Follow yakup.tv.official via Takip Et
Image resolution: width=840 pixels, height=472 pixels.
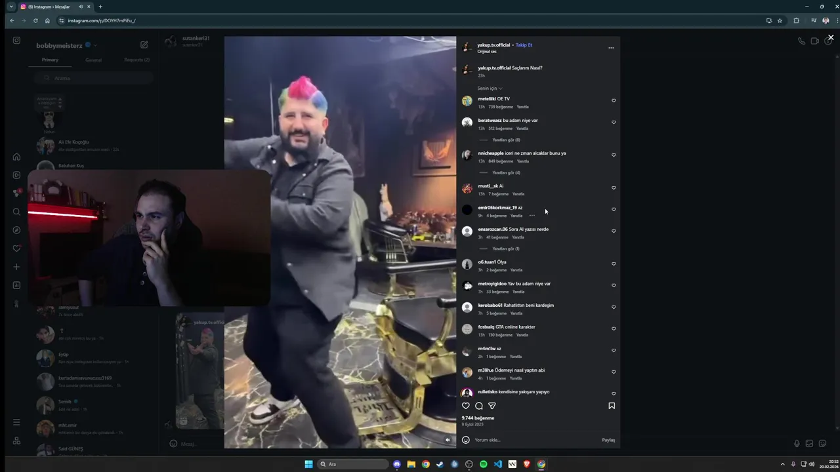click(x=524, y=45)
